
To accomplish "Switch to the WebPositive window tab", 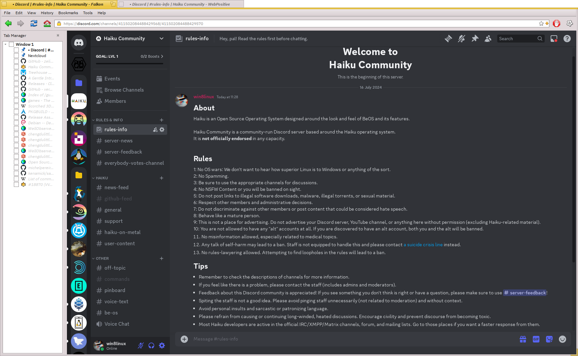I will click(x=180, y=4).
